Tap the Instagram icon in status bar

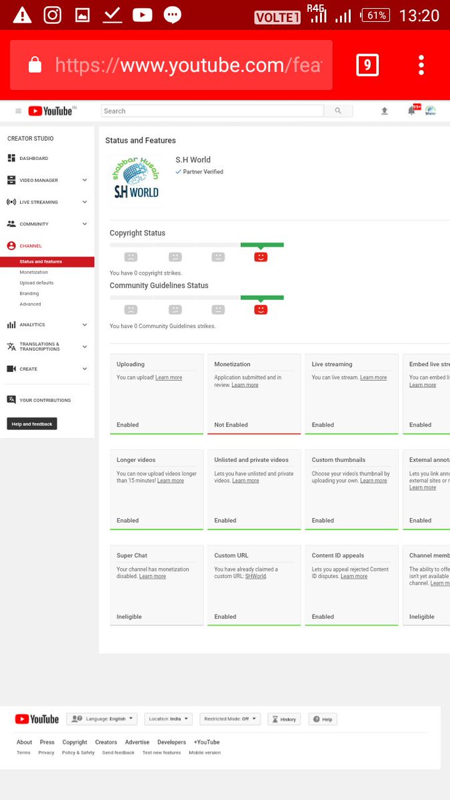point(53,15)
